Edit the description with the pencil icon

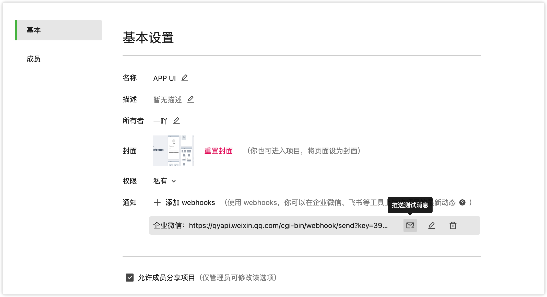click(x=191, y=99)
